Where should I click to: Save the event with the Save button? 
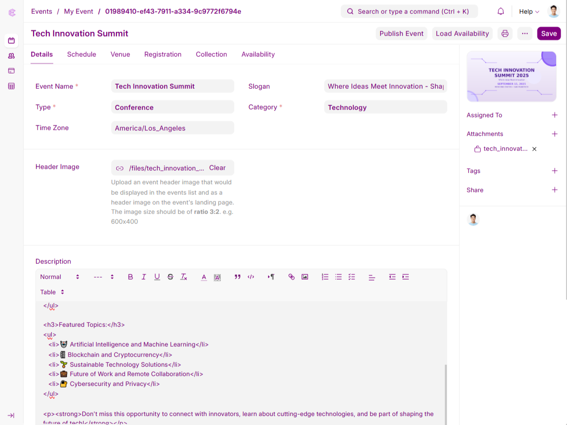pos(549,34)
